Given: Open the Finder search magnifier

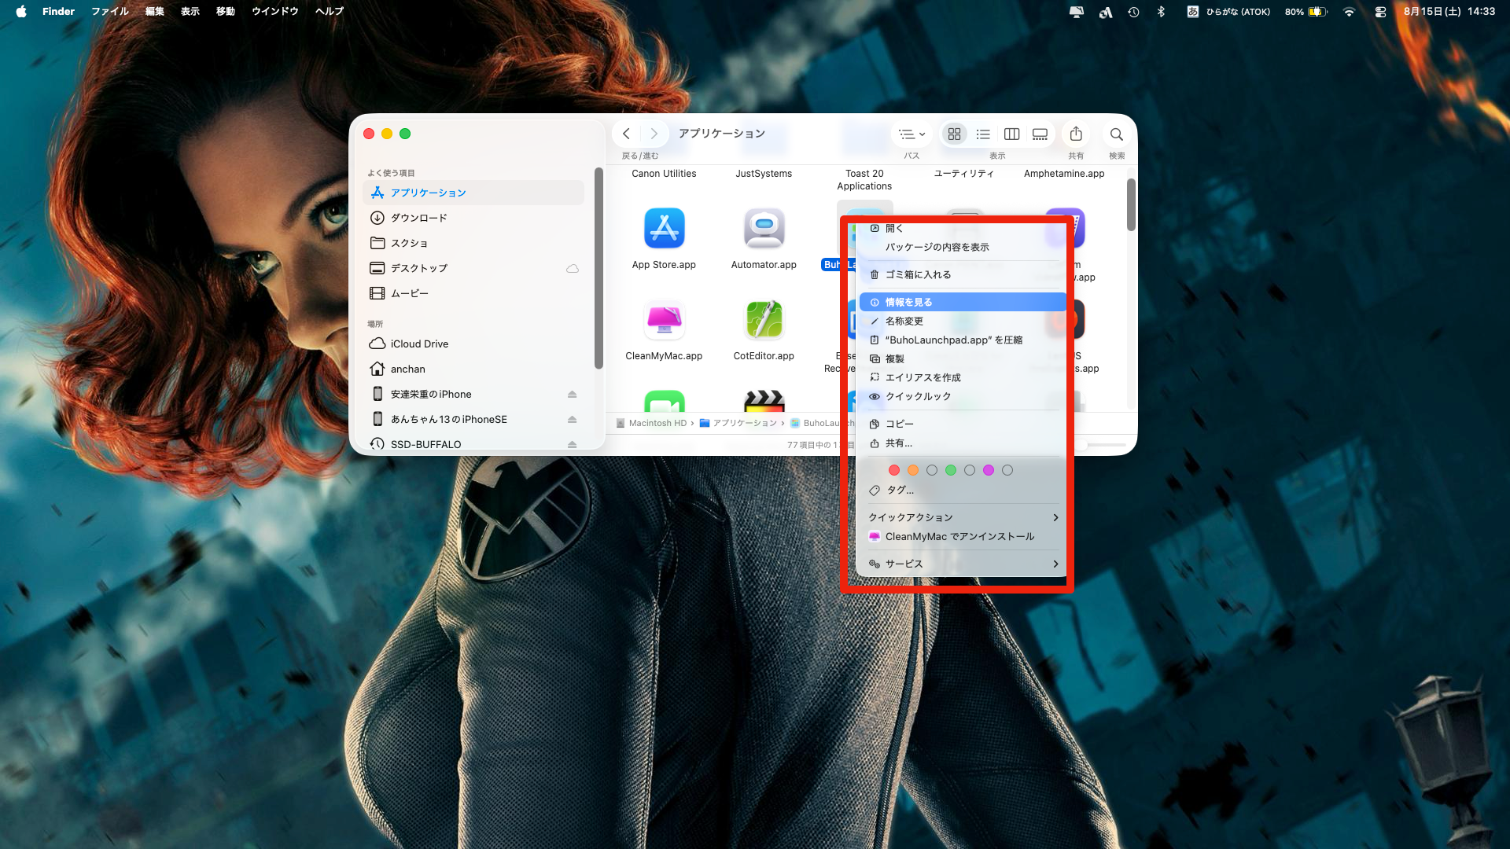Looking at the screenshot, I should 1116,134.
